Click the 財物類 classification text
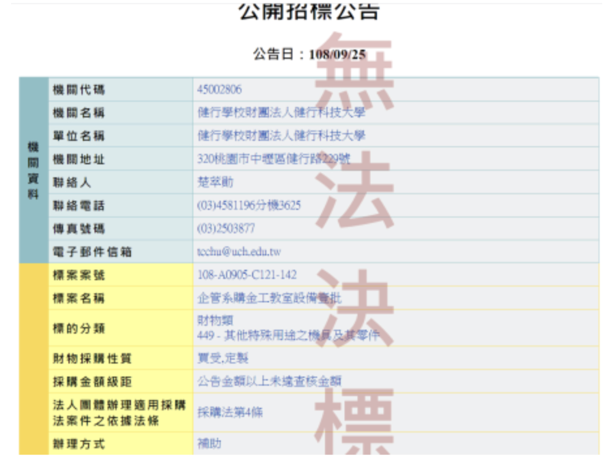The height and width of the screenshot is (457, 616). (215, 320)
